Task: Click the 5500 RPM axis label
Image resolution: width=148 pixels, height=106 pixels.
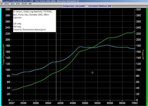Action: [x=97, y=103]
